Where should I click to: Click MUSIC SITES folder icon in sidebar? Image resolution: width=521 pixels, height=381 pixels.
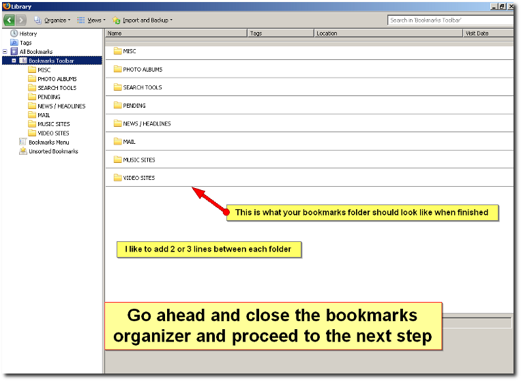(32, 123)
